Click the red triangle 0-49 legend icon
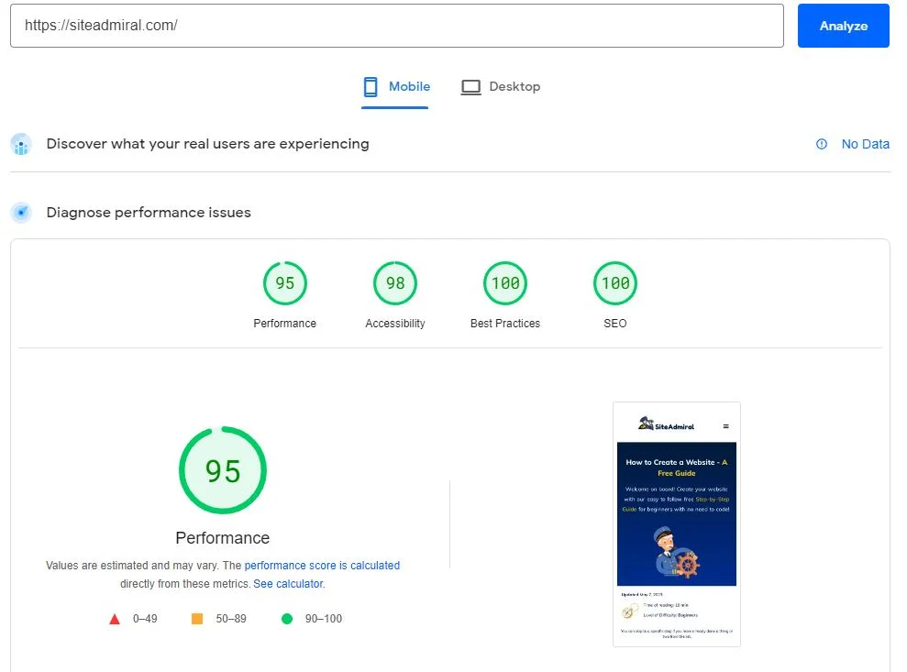 click(x=115, y=618)
